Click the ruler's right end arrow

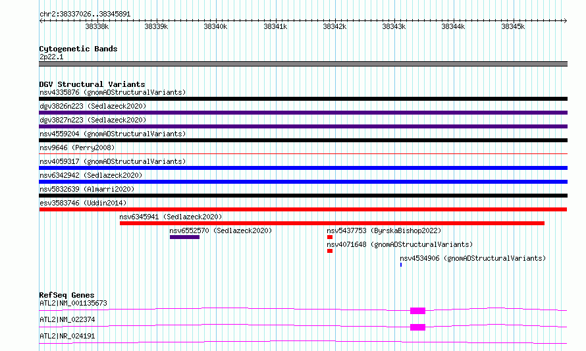coord(566,21)
